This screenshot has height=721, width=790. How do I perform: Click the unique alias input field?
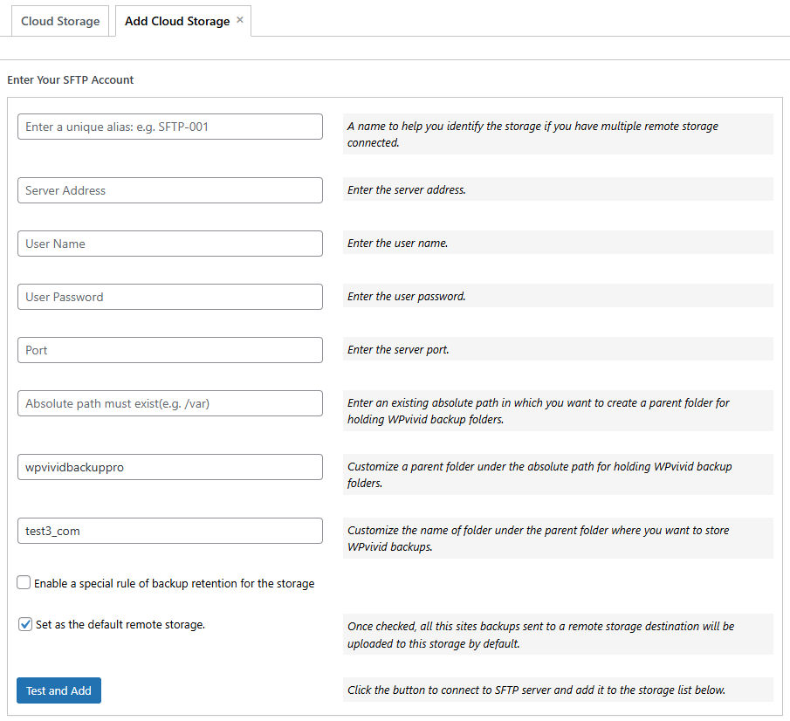[x=169, y=127]
